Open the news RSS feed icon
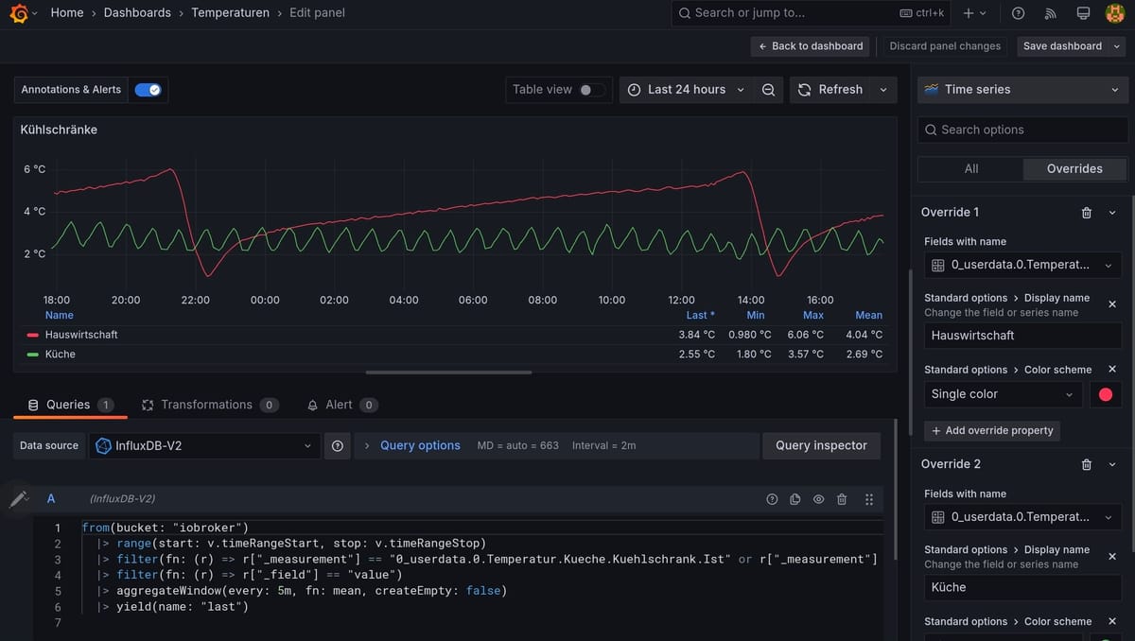This screenshot has height=641, width=1135. 1050,13
